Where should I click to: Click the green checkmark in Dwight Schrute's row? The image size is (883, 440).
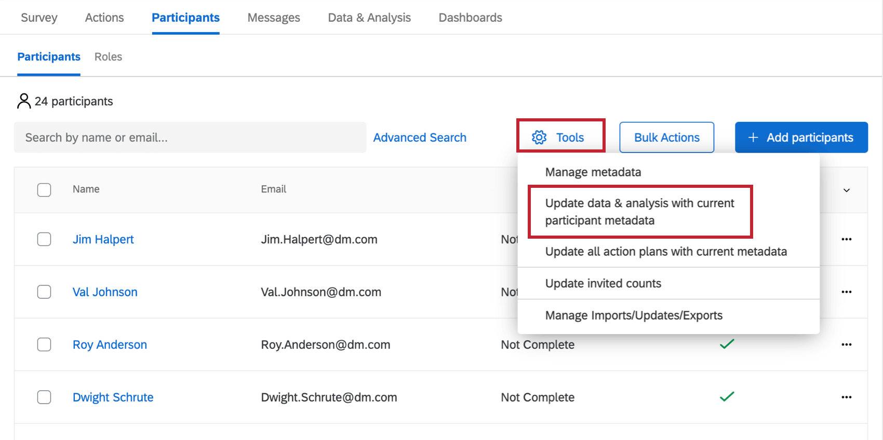pyautogui.click(x=727, y=397)
